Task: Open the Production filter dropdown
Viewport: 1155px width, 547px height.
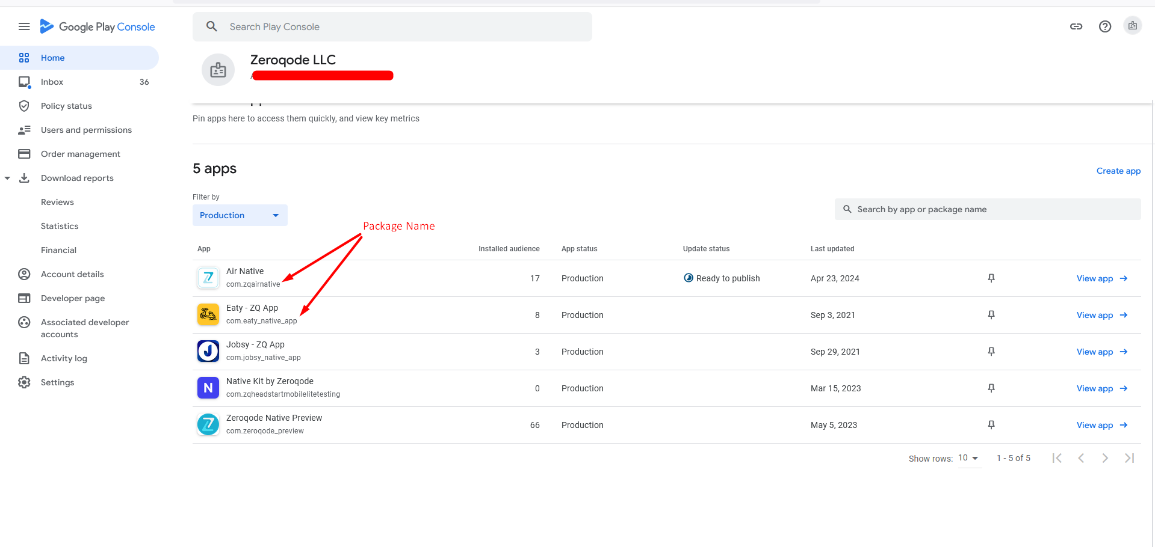Action: coord(240,215)
